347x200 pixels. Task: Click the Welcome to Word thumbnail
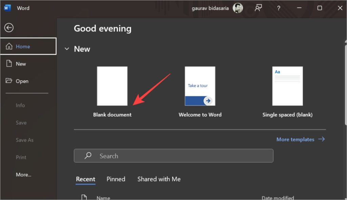pyautogui.click(x=200, y=86)
